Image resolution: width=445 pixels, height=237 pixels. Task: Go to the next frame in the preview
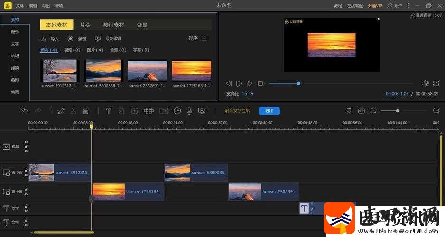pos(250,83)
